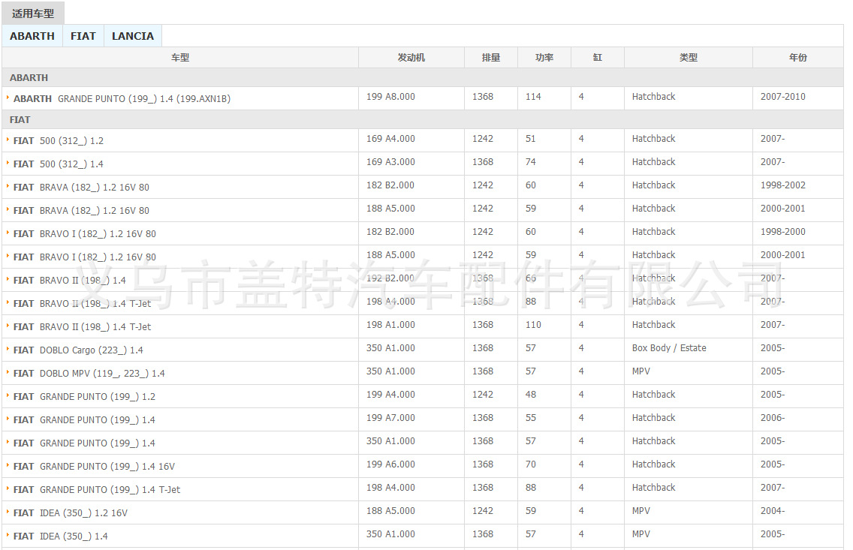Image resolution: width=853 pixels, height=550 pixels.
Task: Click the 排量 column header
Action: coord(490,58)
